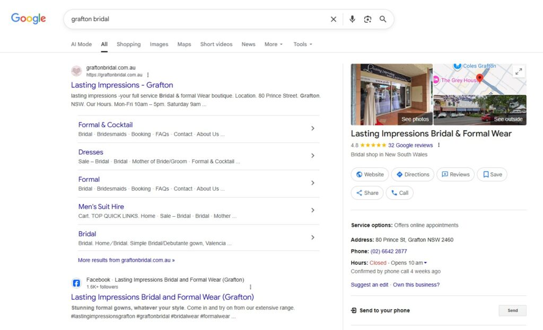Expand business hours next to Opens 10 am
The image size is (543, 330).
(x=425, y=263)
